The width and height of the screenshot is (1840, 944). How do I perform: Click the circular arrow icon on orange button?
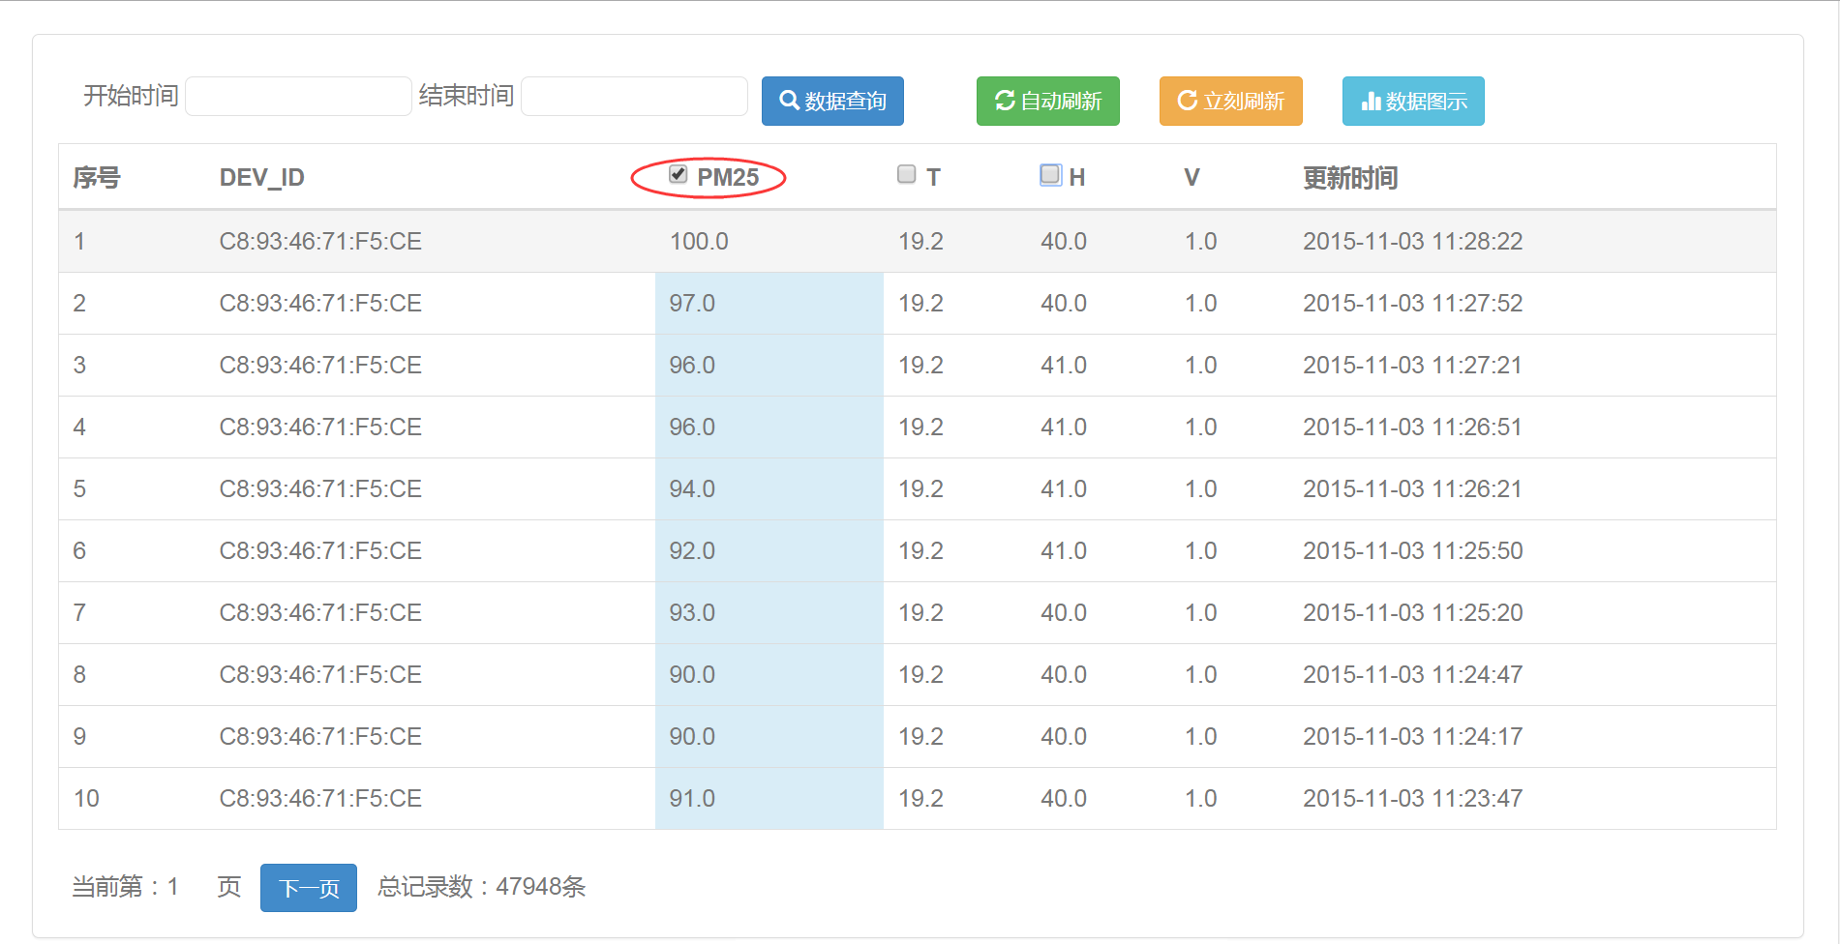click(x=1187, y=101)
